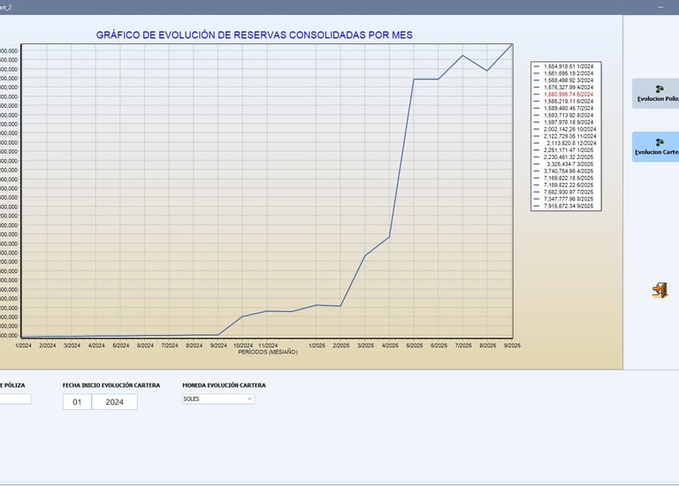Select the legend entry for 3/2024

564,80
